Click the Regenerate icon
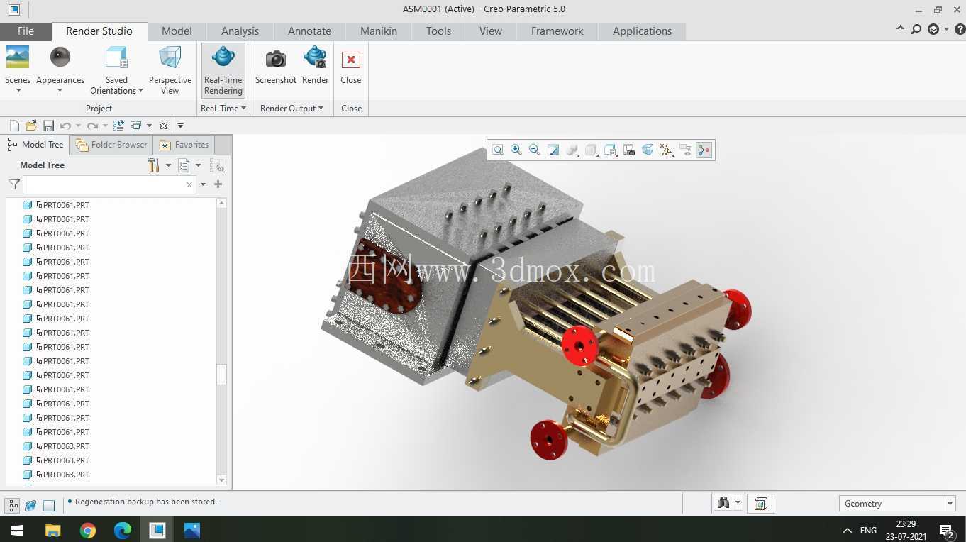 tap(118, 126)
